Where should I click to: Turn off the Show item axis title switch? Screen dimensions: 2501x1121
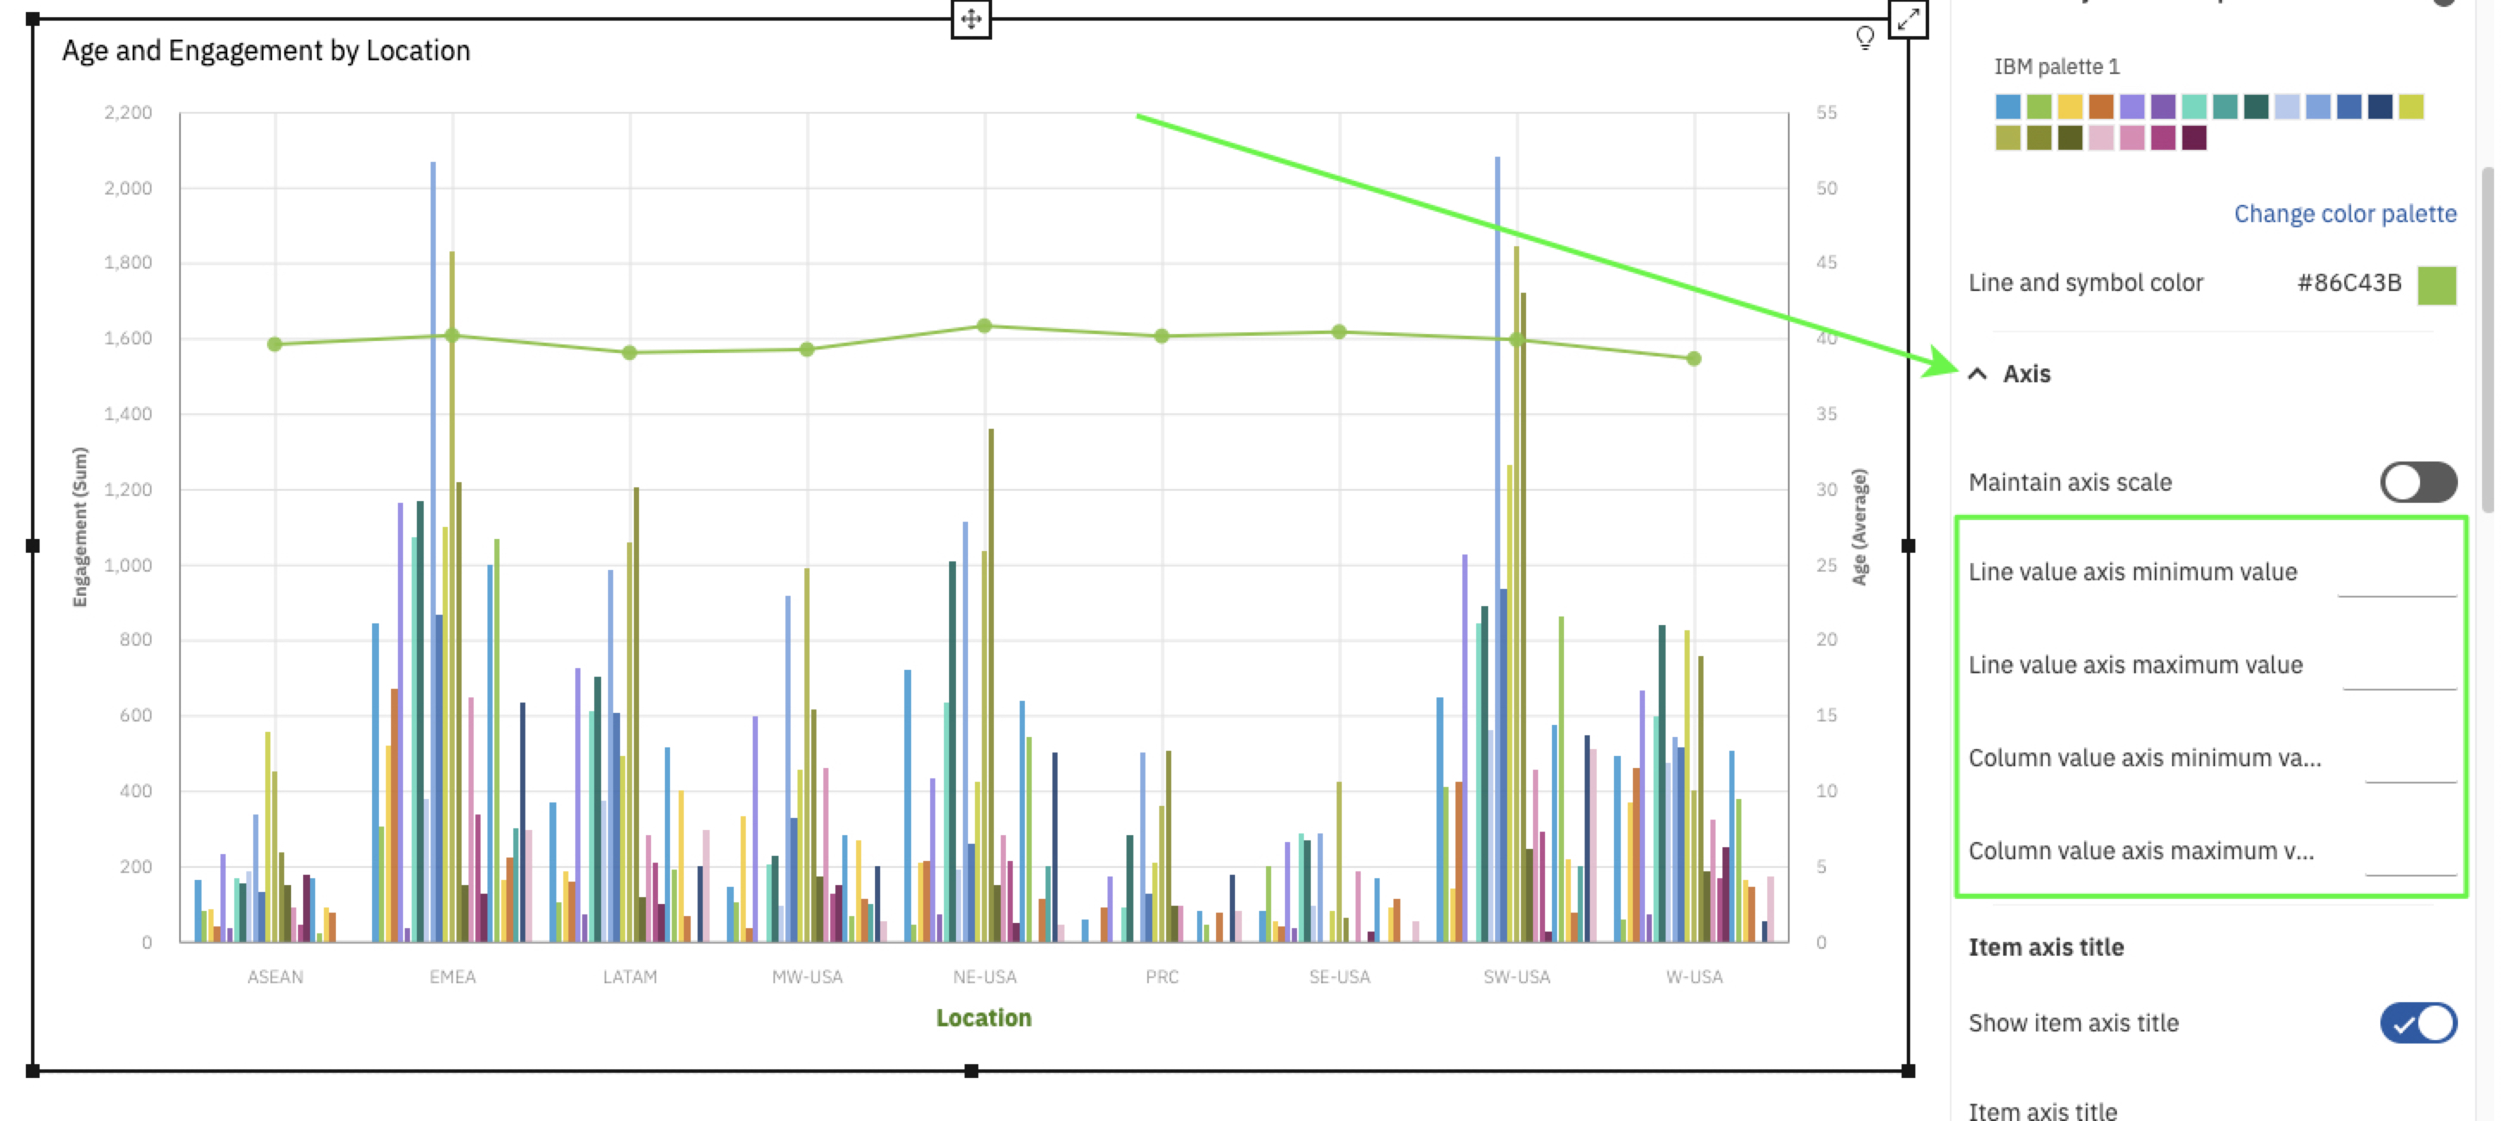click(x=2417, y=1023)
